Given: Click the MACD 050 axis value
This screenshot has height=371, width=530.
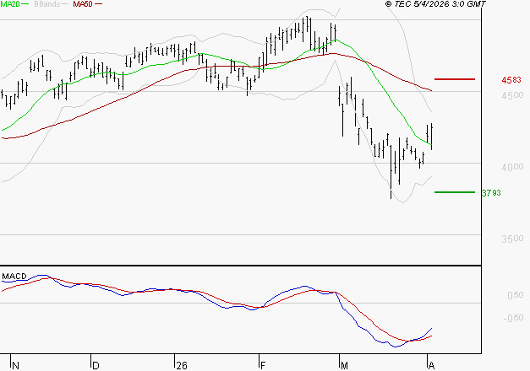Looking at the screenshot, I should tap(516, 295).
